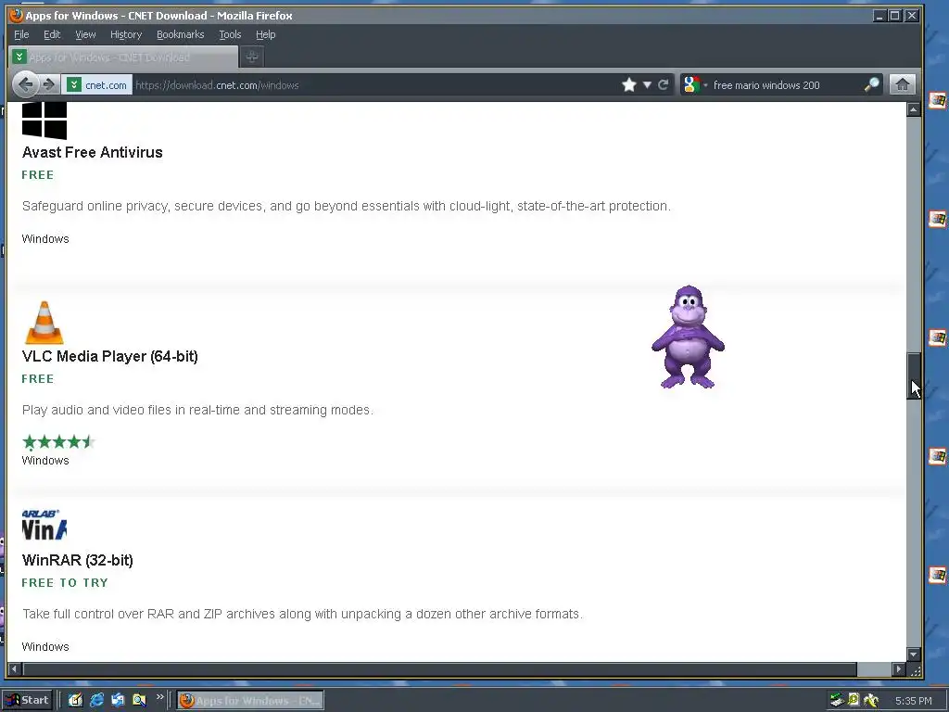Screen dimensions: 949x712
Task: Click the third Quick Launch icon (mail)
Action: coord(118,701)
